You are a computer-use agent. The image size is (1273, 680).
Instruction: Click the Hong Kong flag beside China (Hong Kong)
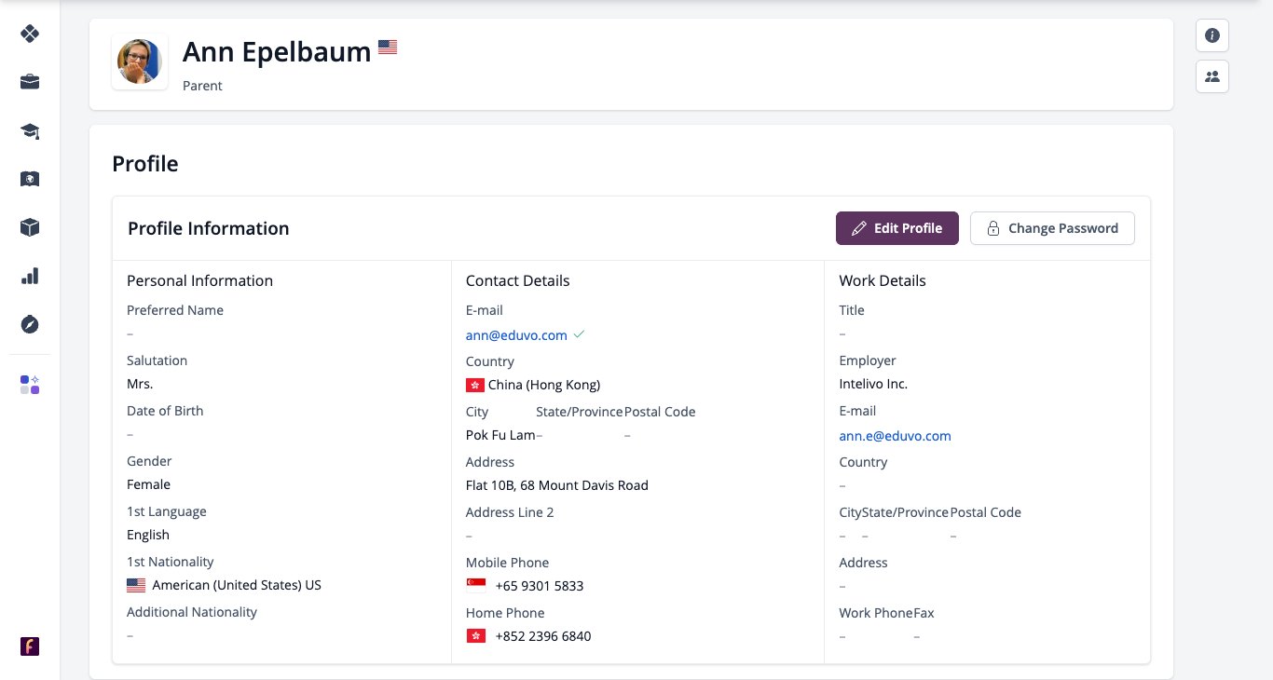tap(475, 385)
